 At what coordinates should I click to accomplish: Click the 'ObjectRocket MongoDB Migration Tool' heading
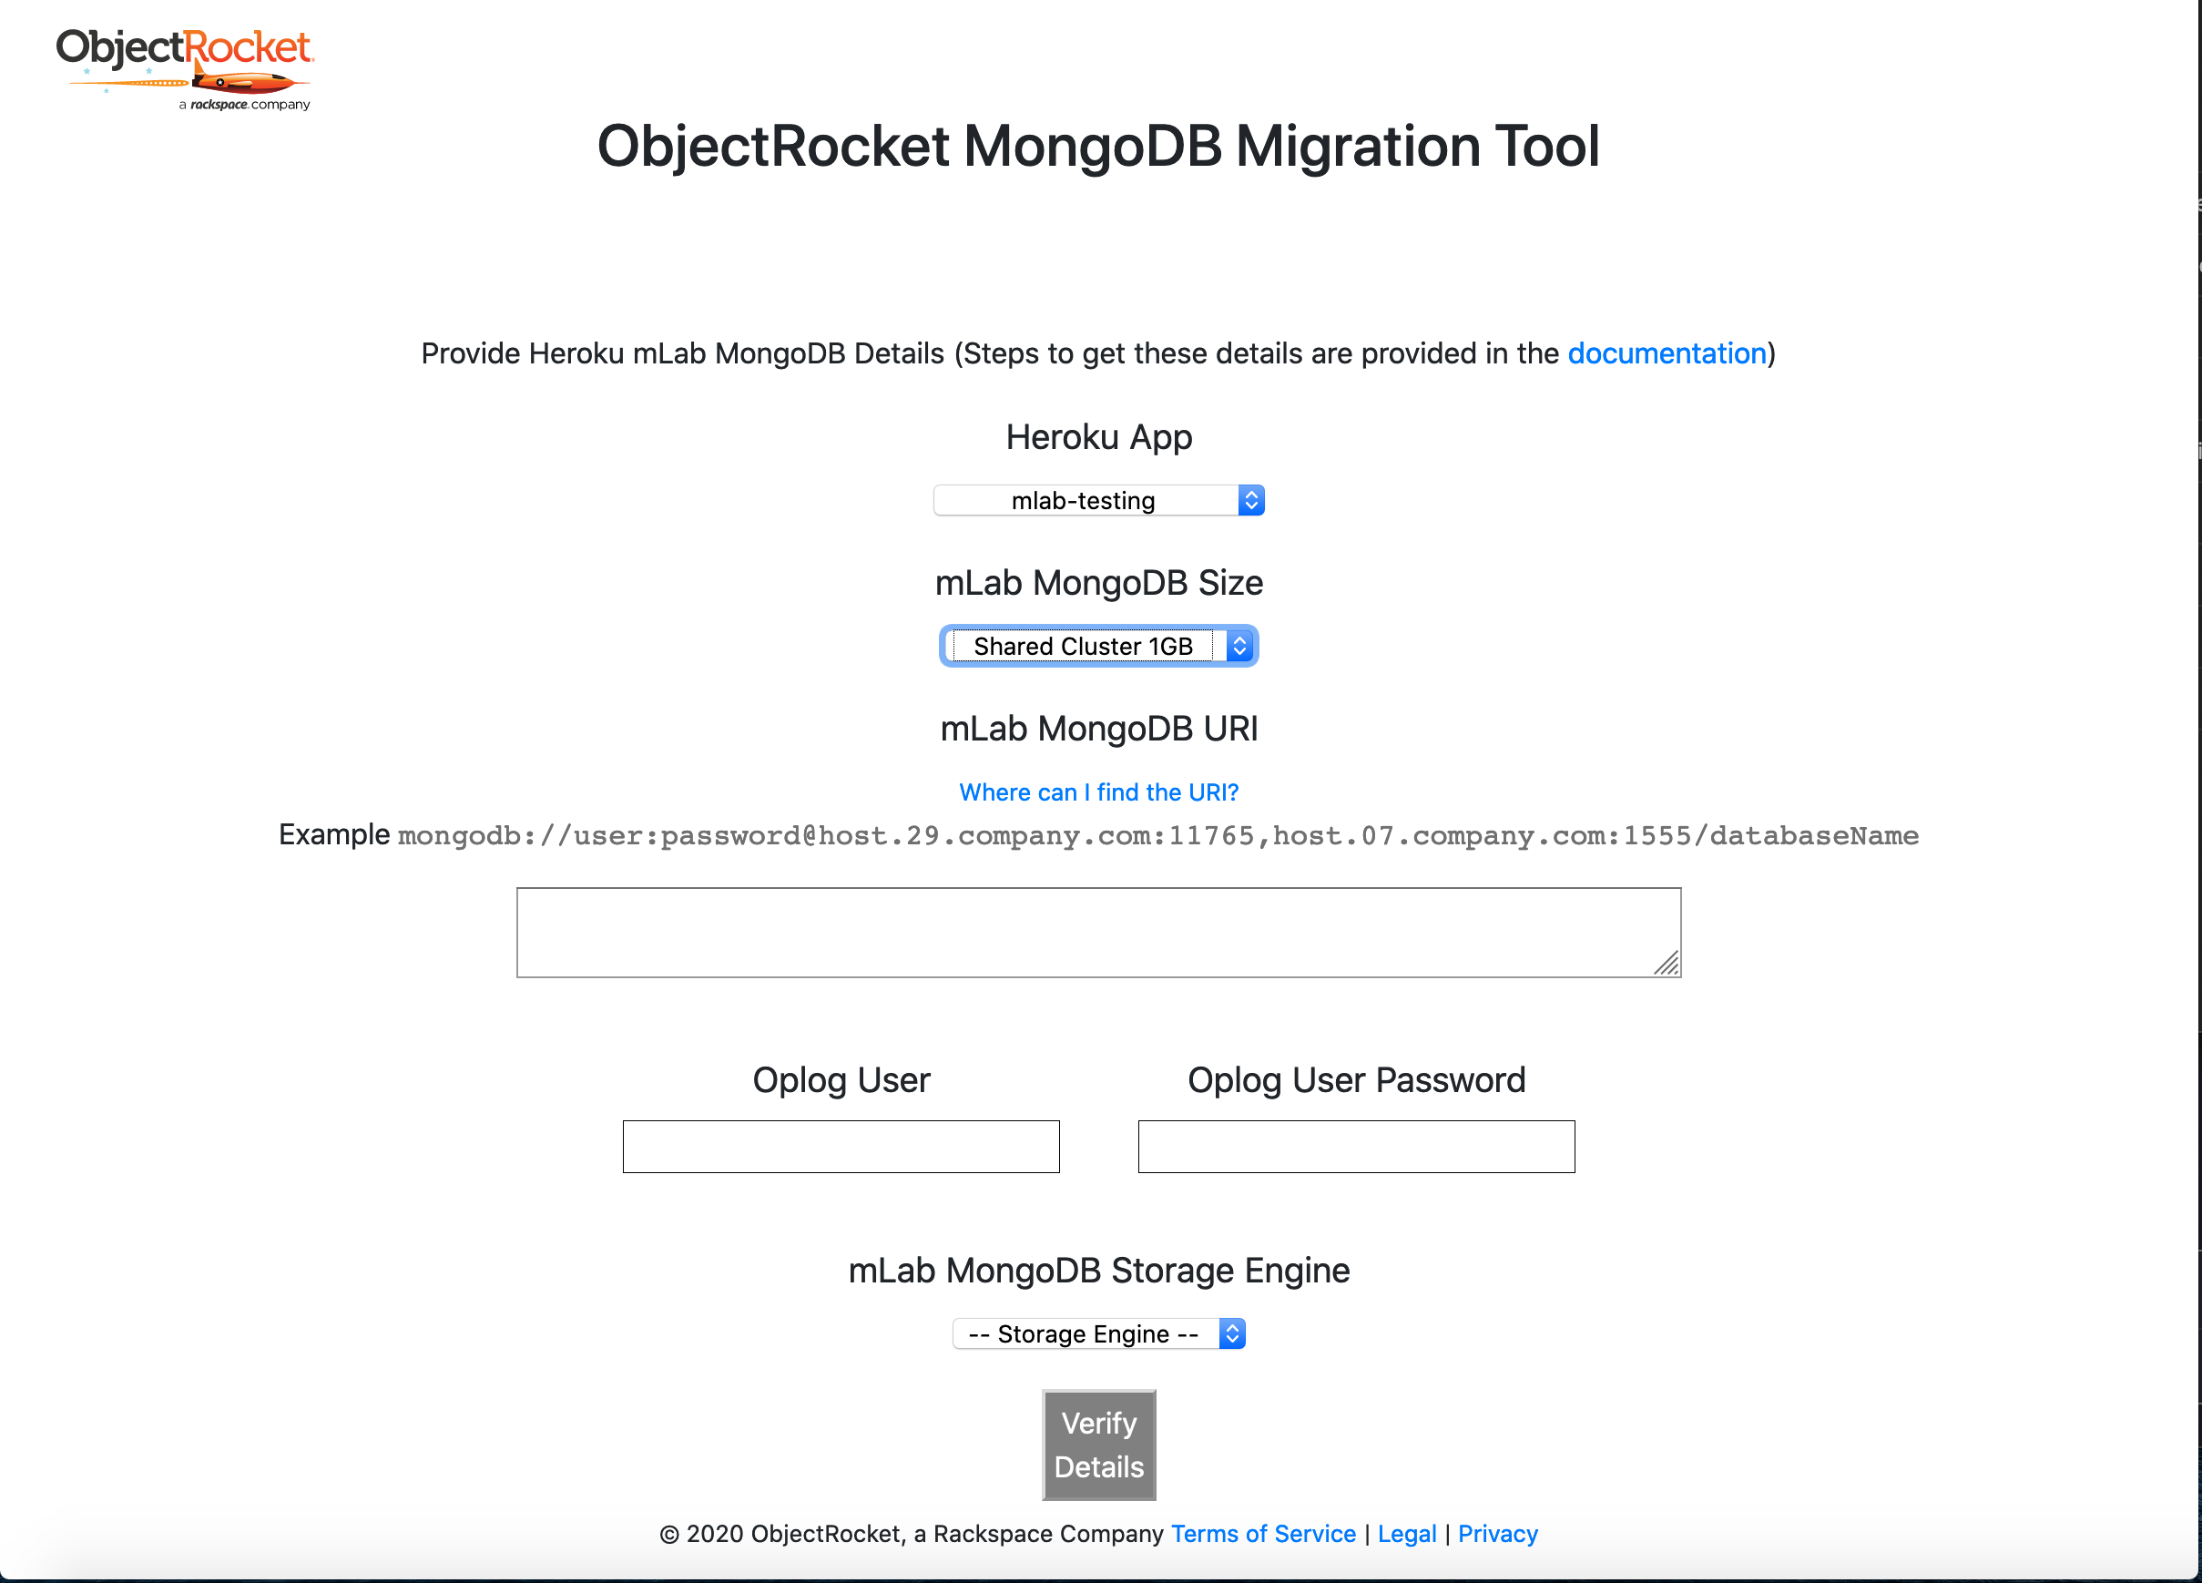(1098, 147)
